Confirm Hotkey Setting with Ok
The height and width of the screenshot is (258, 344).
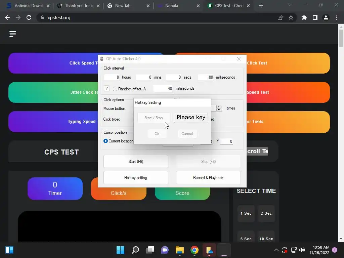tap(157, 134)
